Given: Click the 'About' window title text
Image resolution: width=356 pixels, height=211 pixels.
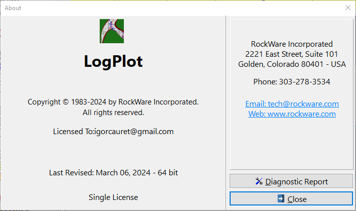Looking at the screenshot, I should [13, 8].
